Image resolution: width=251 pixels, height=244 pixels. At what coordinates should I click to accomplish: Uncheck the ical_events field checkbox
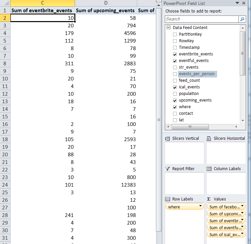click(x=175, y=87)
